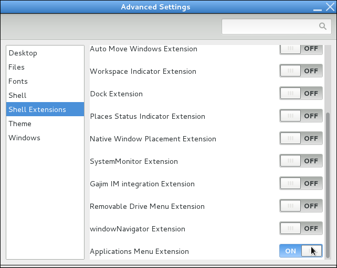
Task: Toggle the Dock Extension switch
Action: click(301, 93)
